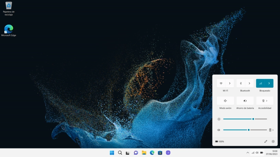
Task: Click the volume tray icon
Action: pos(257,153)
